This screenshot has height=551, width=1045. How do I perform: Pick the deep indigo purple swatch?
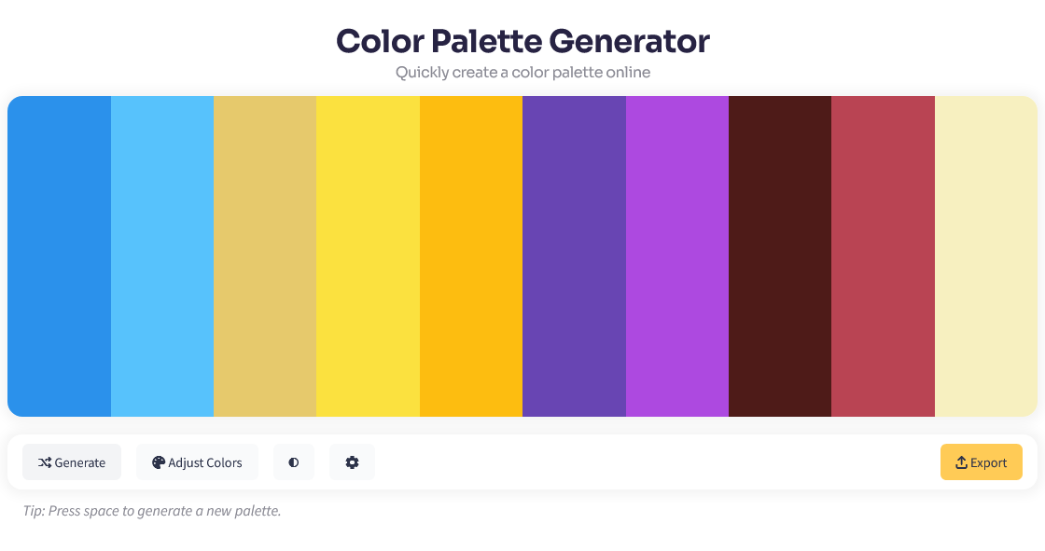[574, 256]
